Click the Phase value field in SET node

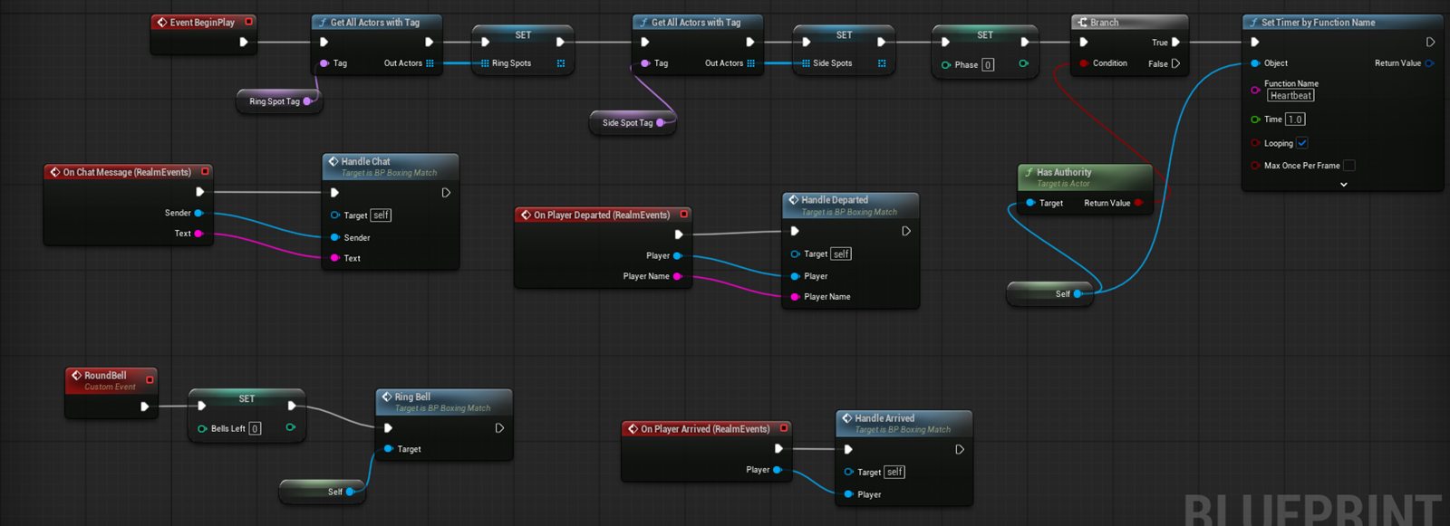(988, 65)
